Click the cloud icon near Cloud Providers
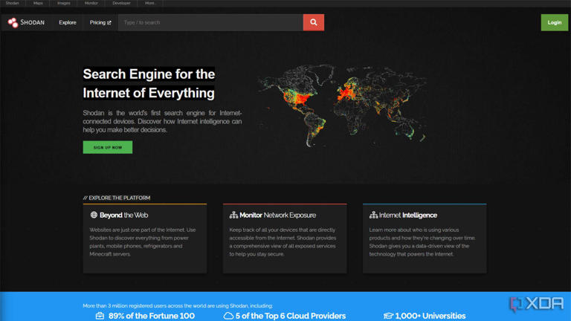 (x=228, y=316)
